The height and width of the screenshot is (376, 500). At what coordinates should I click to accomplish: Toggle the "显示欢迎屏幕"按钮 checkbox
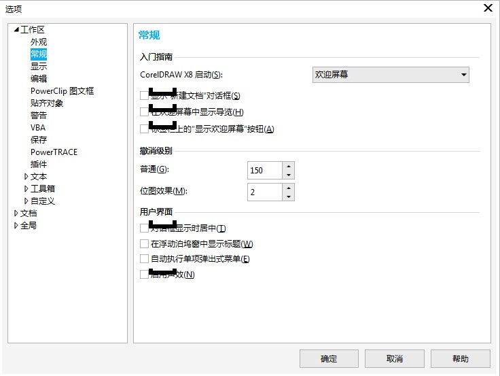[144, 129]
